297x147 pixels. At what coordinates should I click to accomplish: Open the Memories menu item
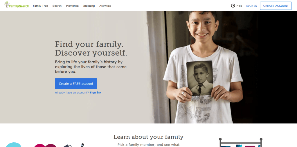[x=72, y=6]
